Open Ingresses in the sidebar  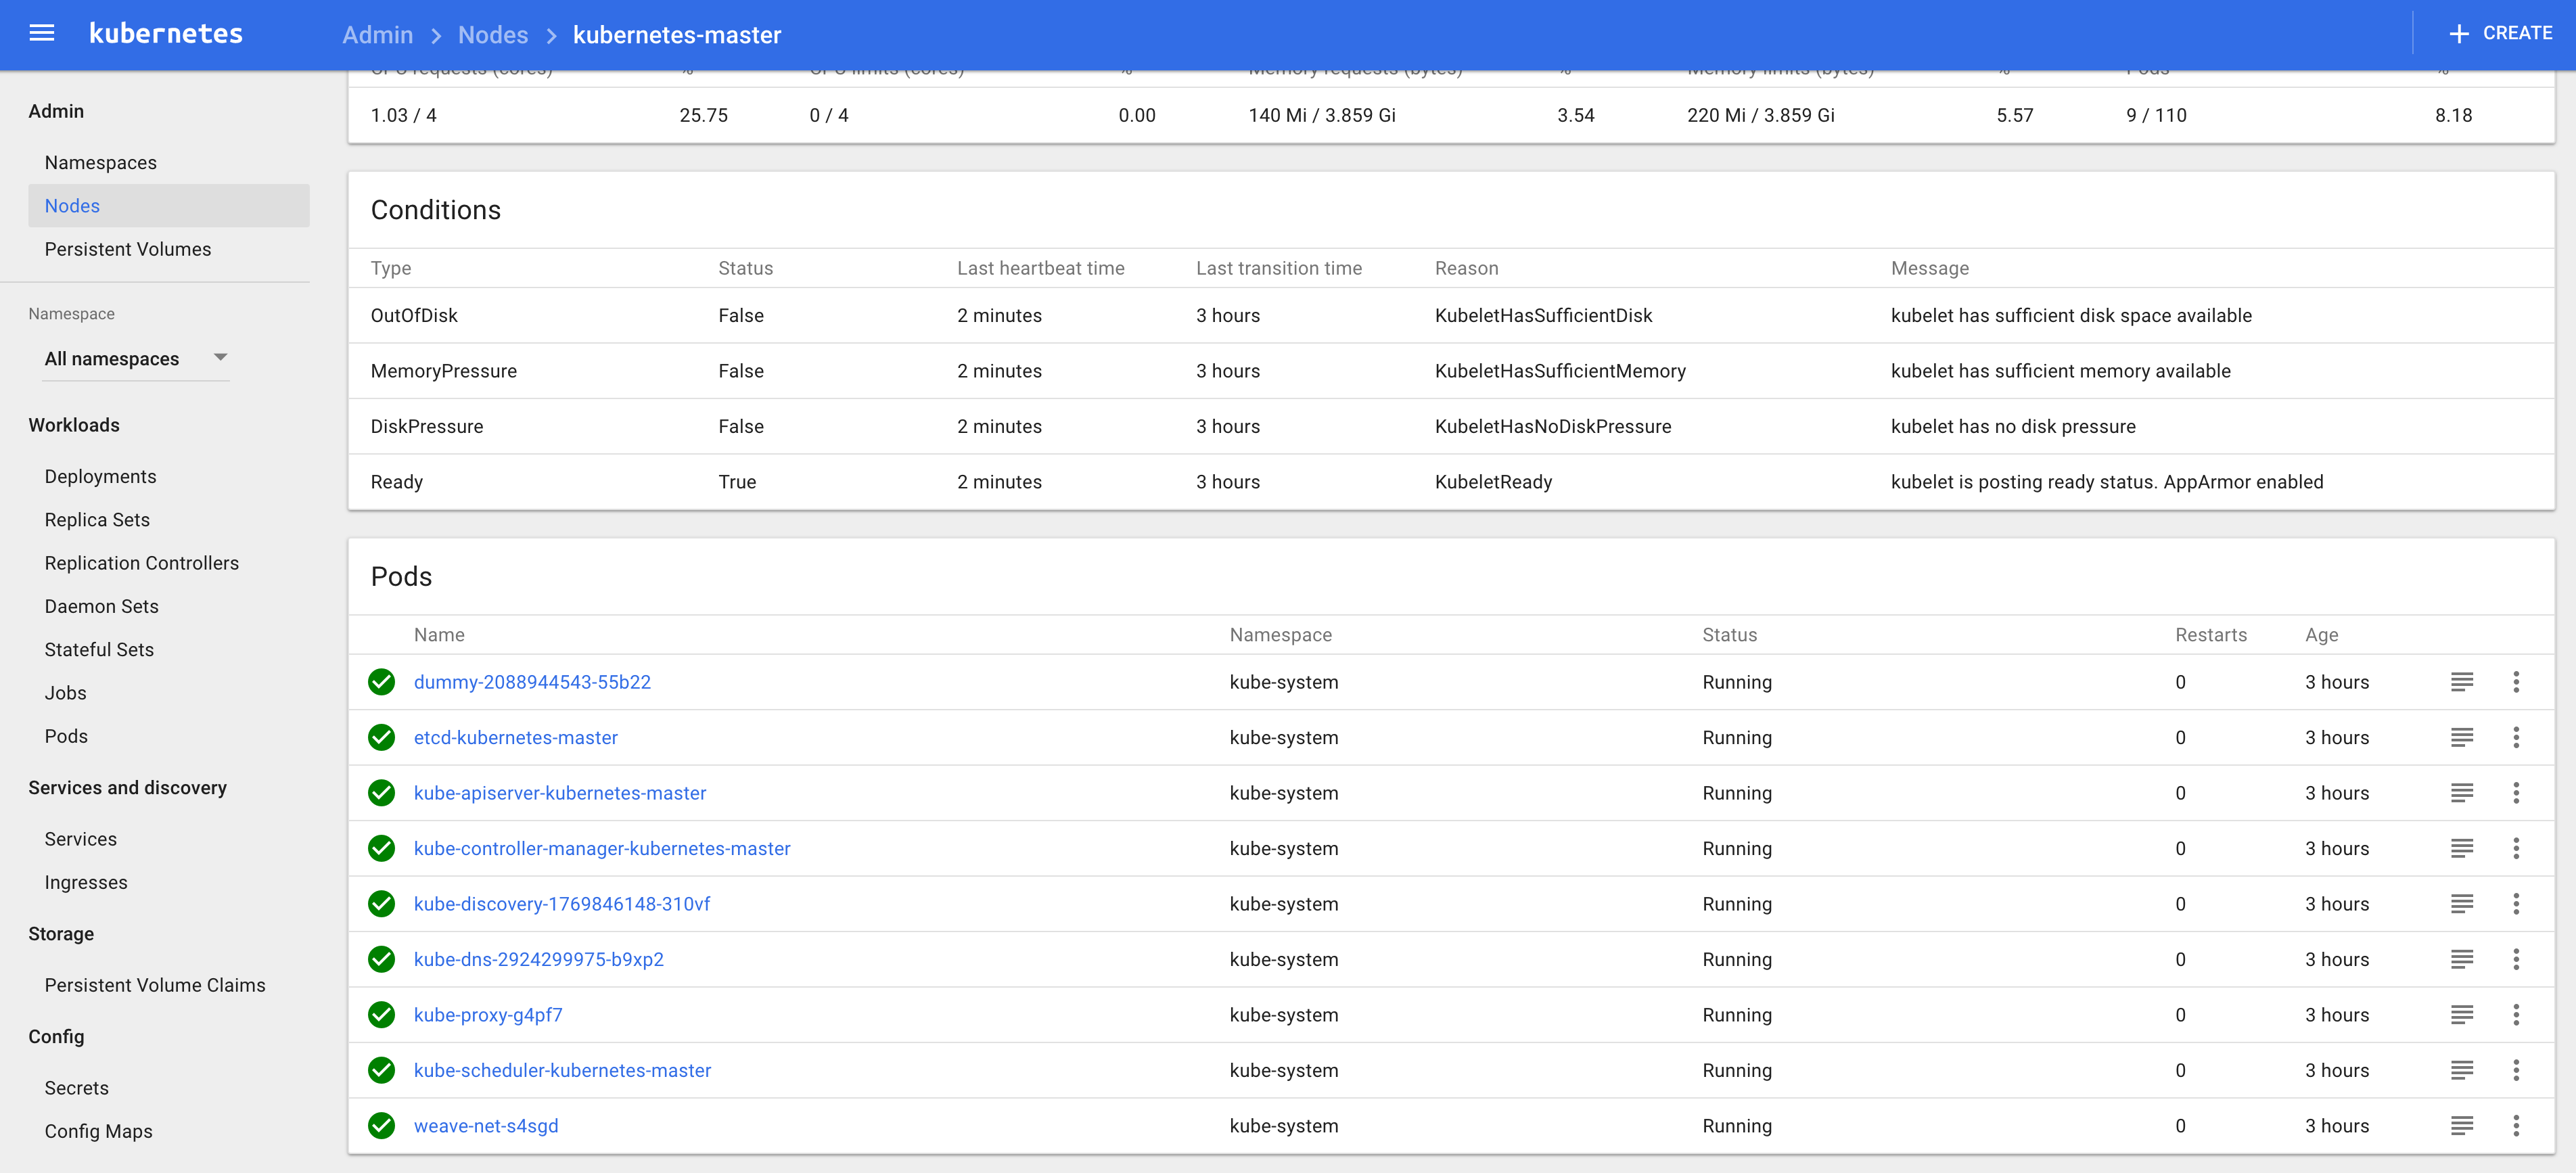pos(86,883)
